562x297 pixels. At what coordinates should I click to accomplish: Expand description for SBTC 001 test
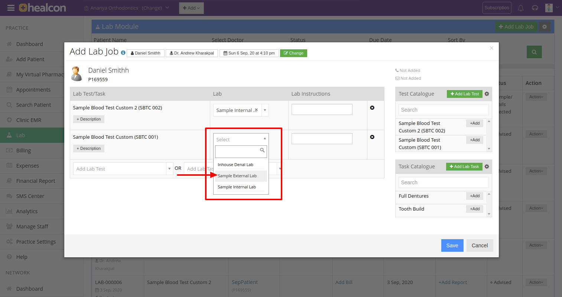89,148
